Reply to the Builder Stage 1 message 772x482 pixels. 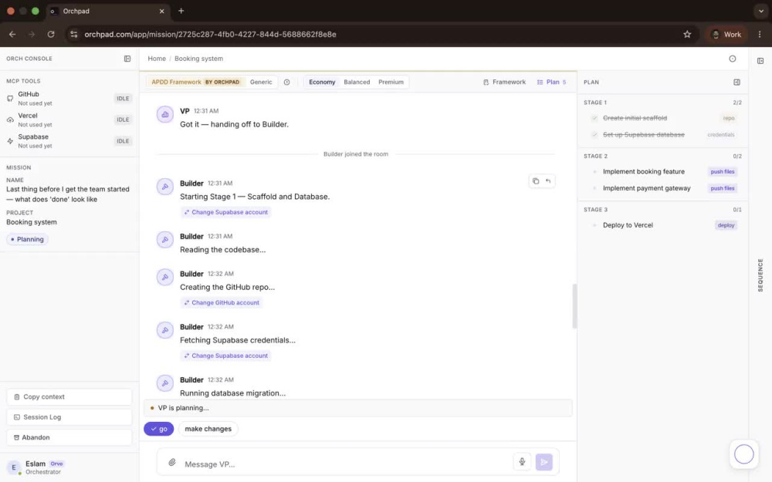coord(548,181)
